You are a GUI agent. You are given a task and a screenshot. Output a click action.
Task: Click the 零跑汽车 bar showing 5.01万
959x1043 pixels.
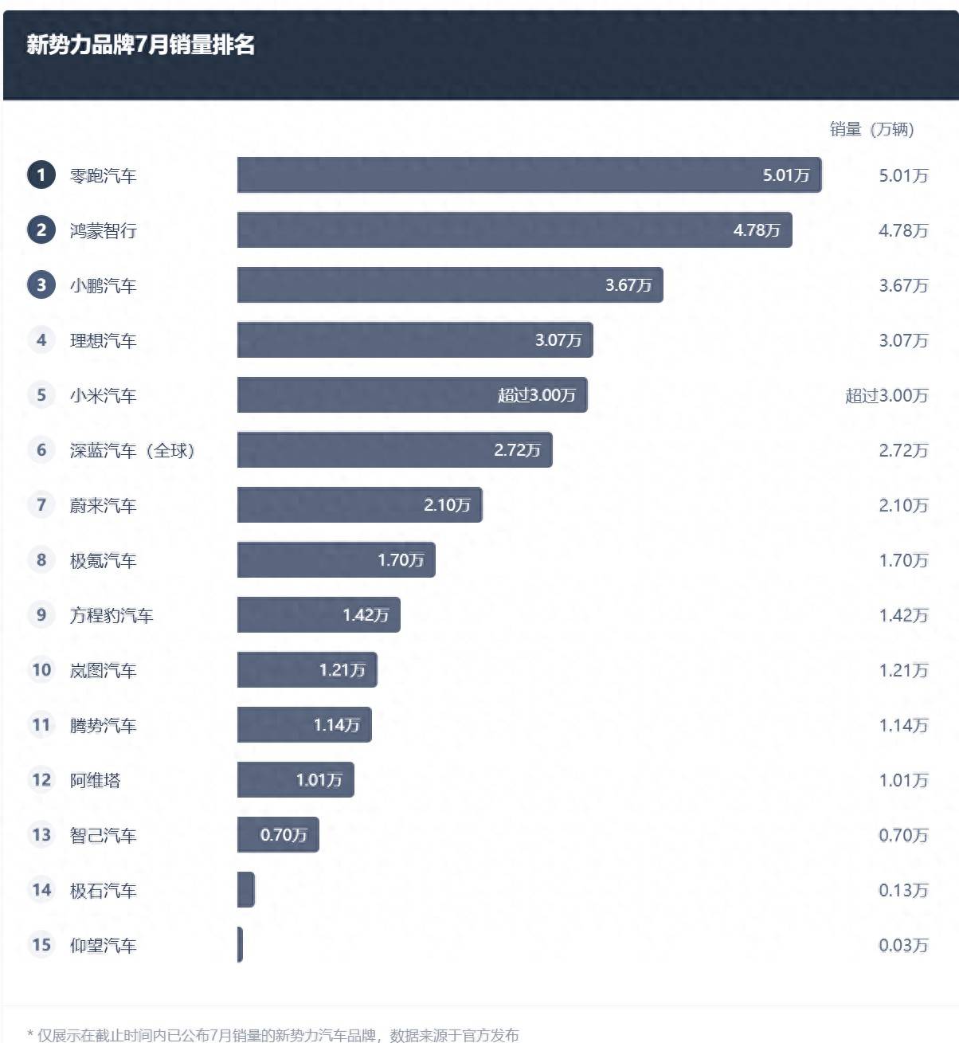529,174
